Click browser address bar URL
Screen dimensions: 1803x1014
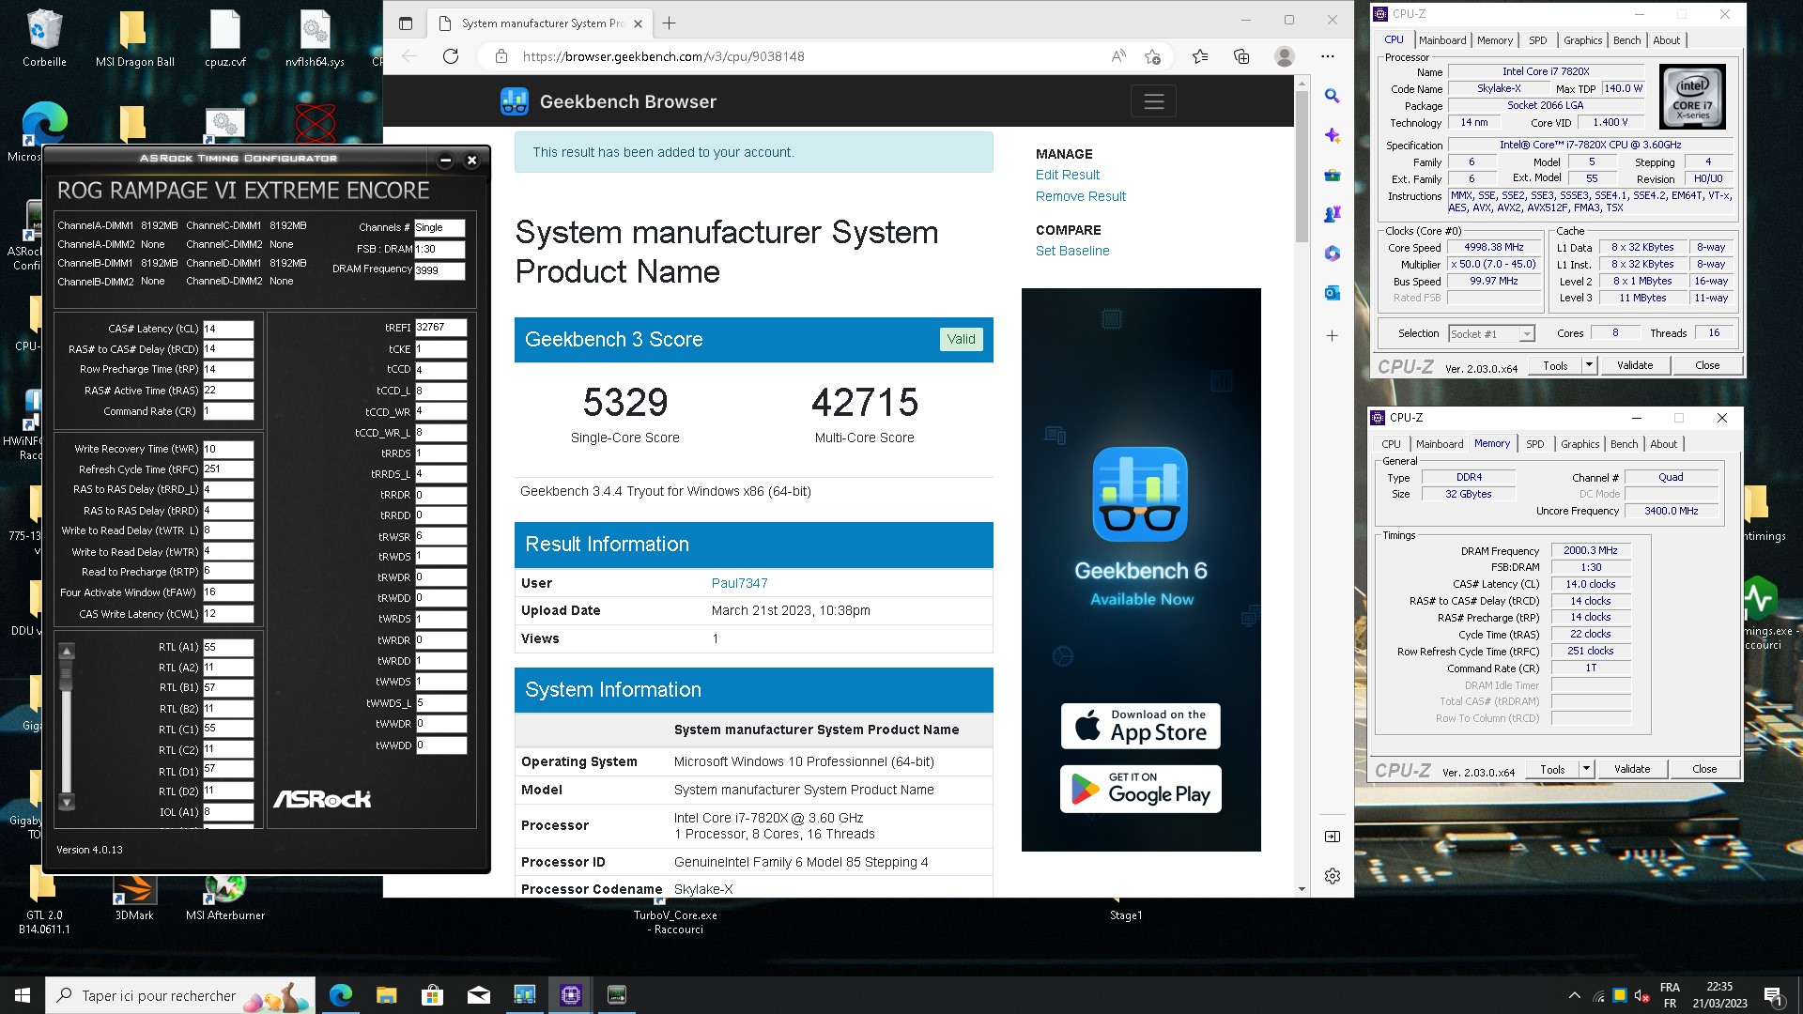[663, 56]
